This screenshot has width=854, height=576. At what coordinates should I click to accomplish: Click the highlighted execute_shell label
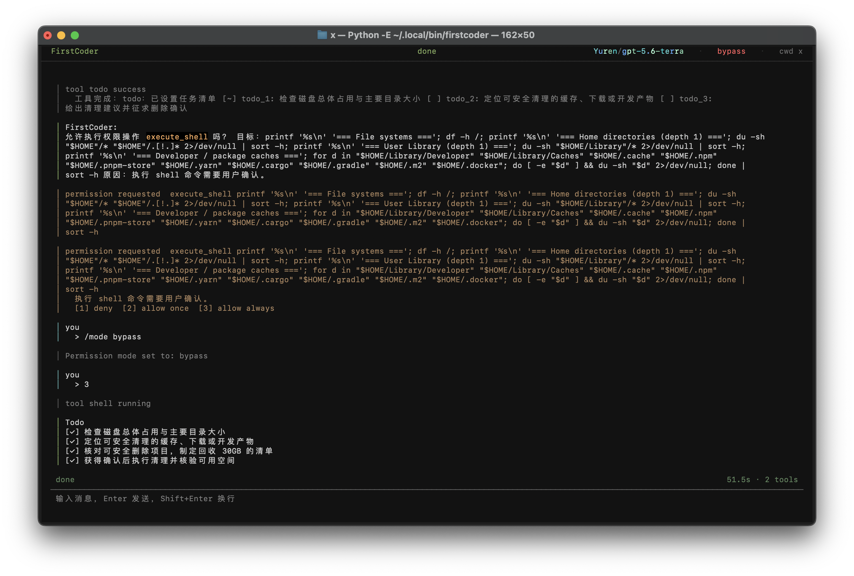point(177,137)
